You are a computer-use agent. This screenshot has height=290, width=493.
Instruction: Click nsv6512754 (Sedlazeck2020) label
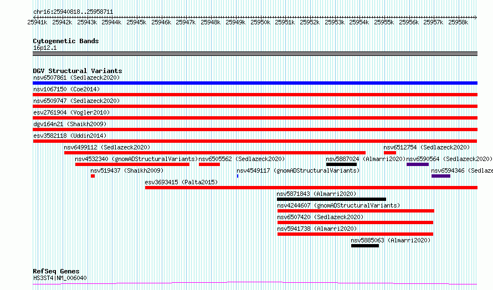(427, 147)
